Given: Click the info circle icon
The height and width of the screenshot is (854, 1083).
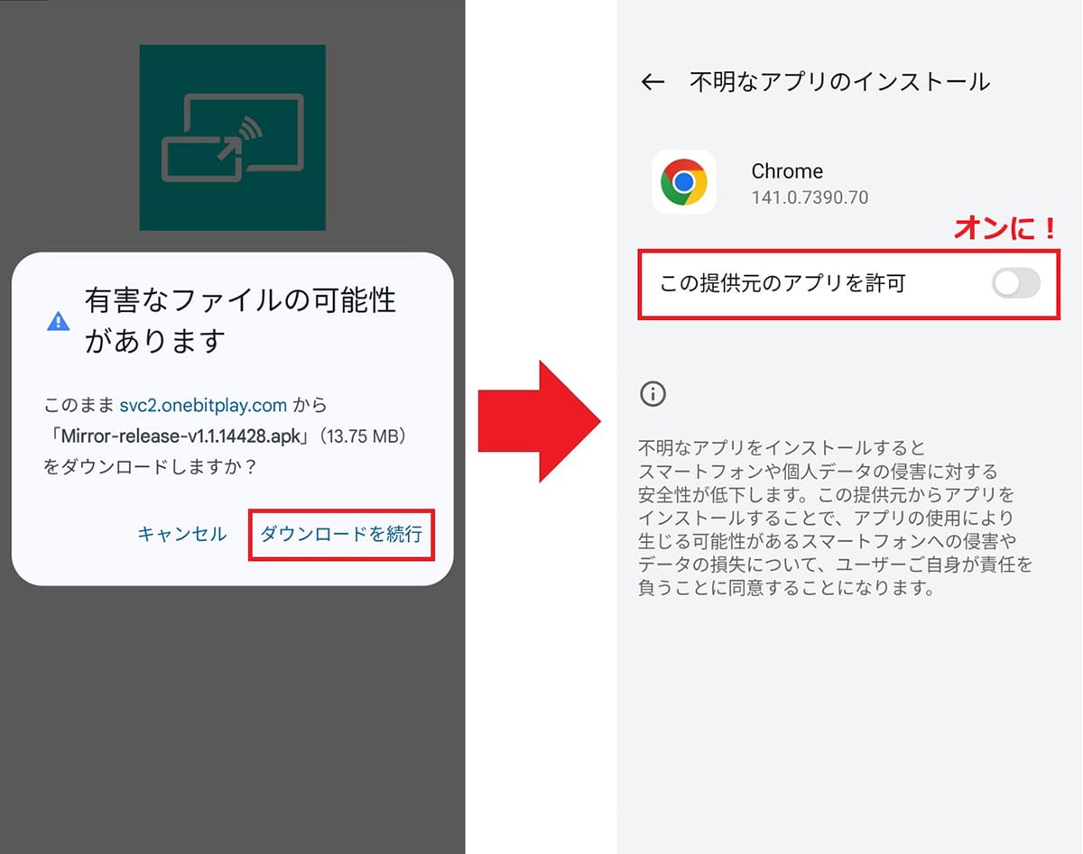Looking at the screenshot, I should (x=653, y=393).
